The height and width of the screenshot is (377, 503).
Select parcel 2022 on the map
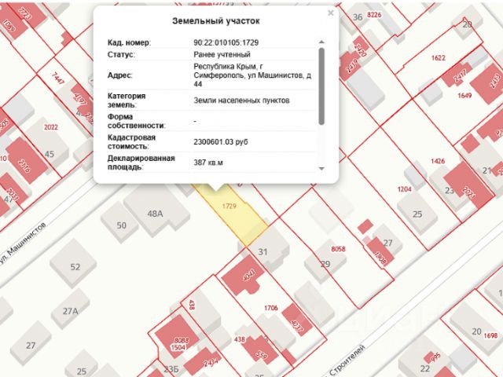pos(50,127)
